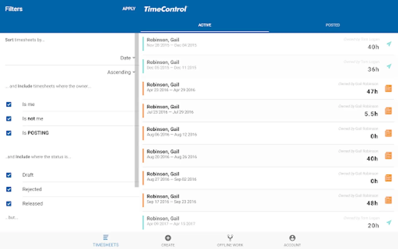This screenshot has height=249, width=398.
Task: Tap the Timesheets icon in bottom navigation
Action: point(106,237)
